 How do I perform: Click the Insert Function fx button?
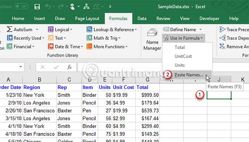[69, 67]
